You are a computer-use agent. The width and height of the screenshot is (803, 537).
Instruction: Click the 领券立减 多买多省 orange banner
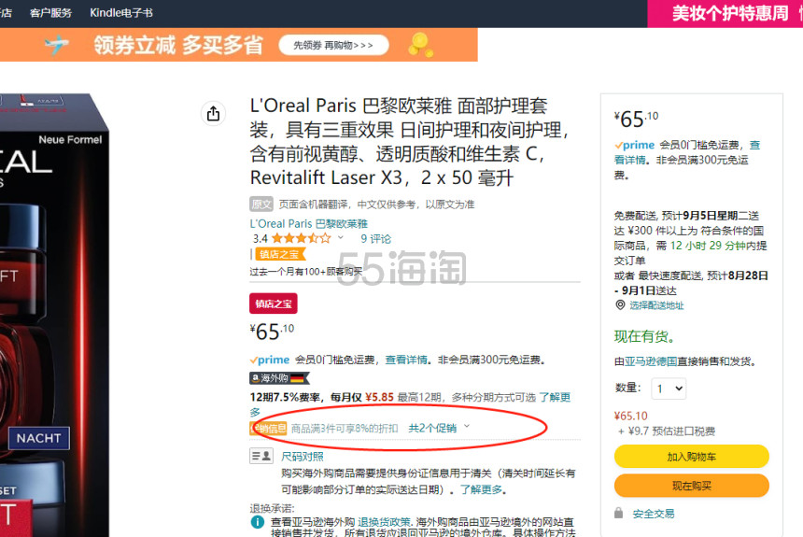239,45
